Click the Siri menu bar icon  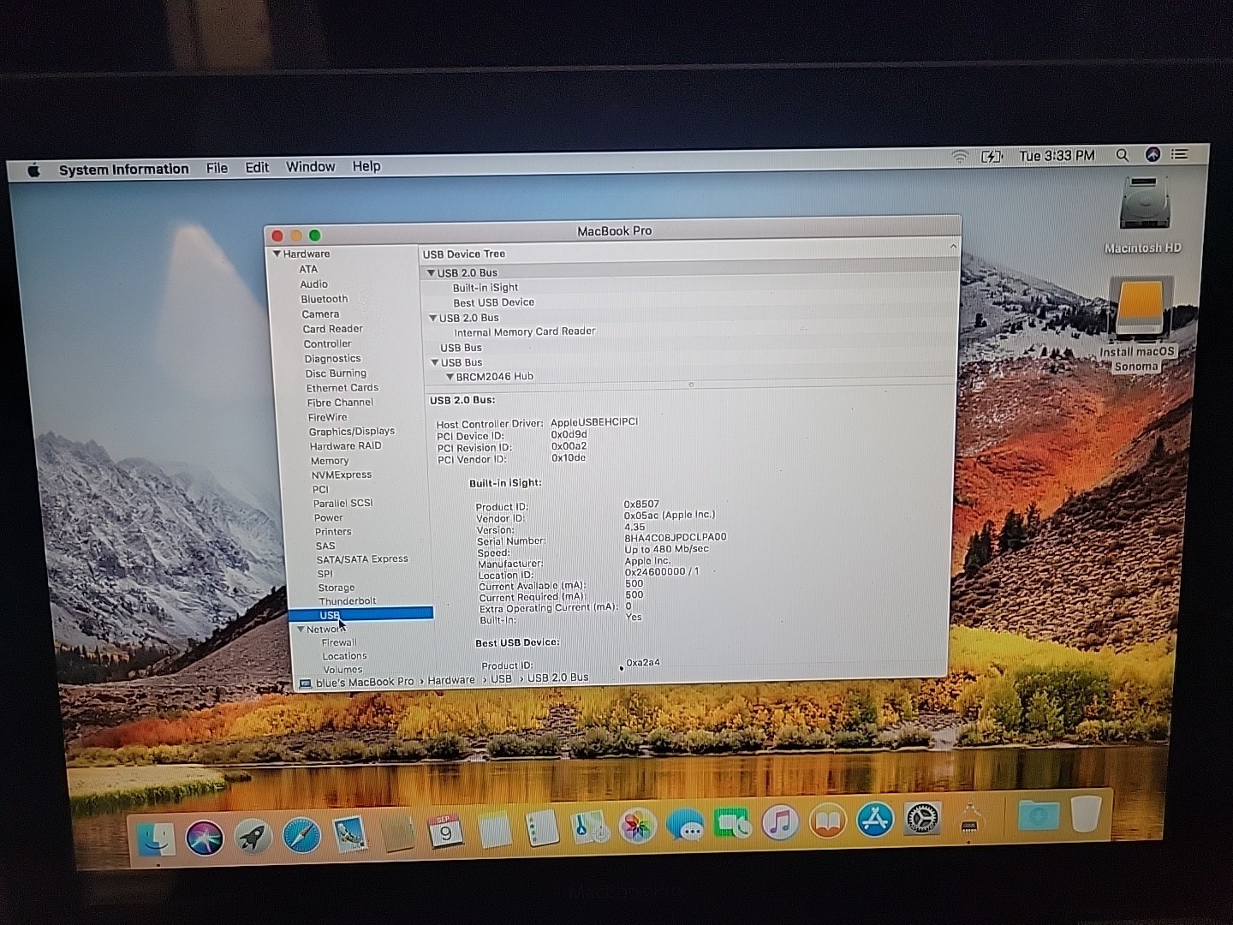1153,154
